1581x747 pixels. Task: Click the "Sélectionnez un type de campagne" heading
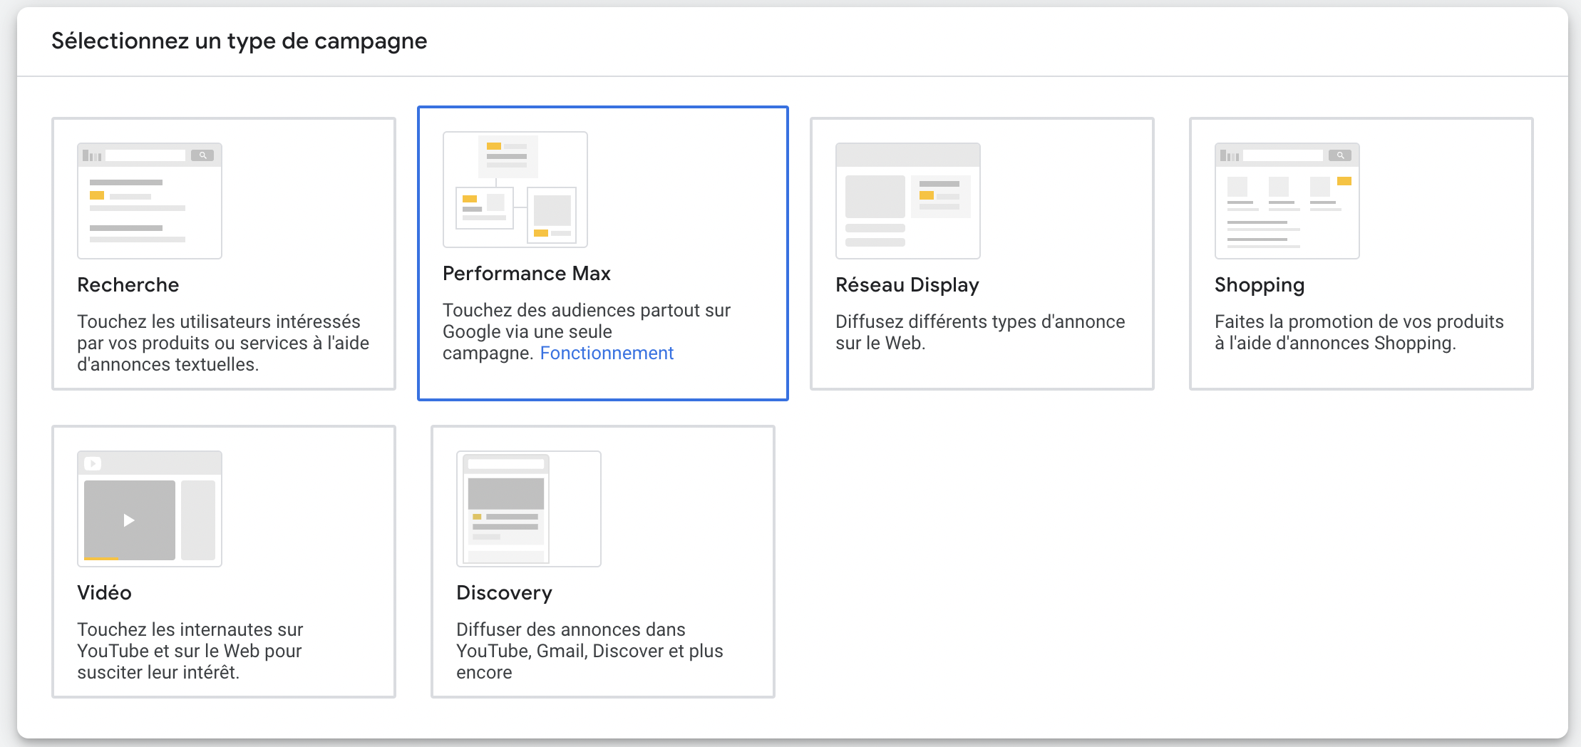tap(239, 41)
